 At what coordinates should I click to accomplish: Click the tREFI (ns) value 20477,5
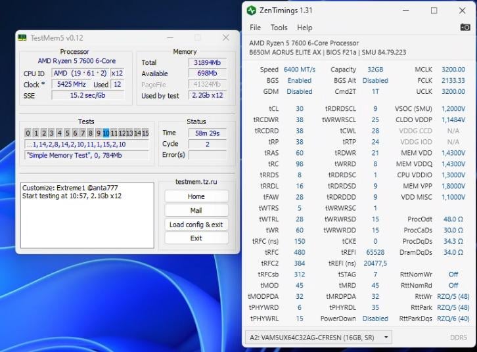coord(375,263)
